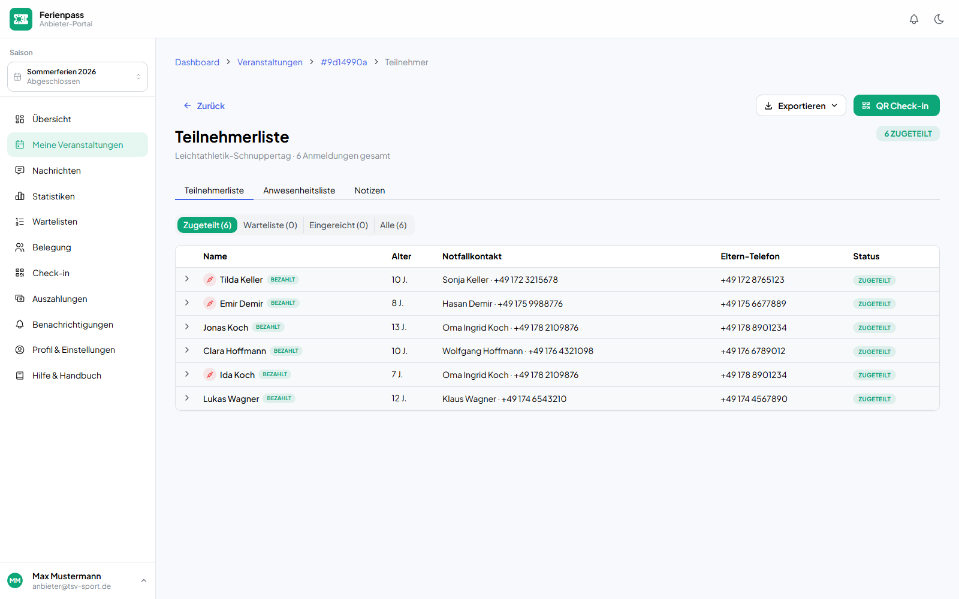Open the Sommerferien 2026 season selector
Screen dimensions: 959x599
(x=77, y=77)
